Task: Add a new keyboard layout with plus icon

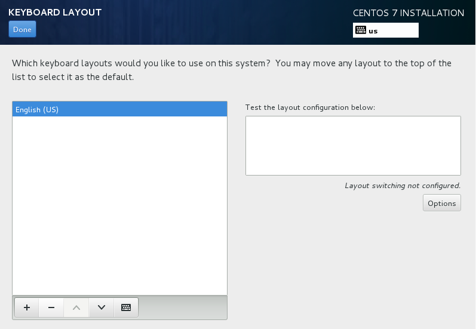Action: pos(27,308)
